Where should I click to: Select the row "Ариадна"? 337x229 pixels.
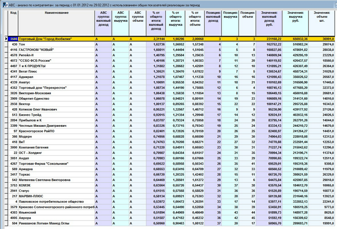point(171,169)
